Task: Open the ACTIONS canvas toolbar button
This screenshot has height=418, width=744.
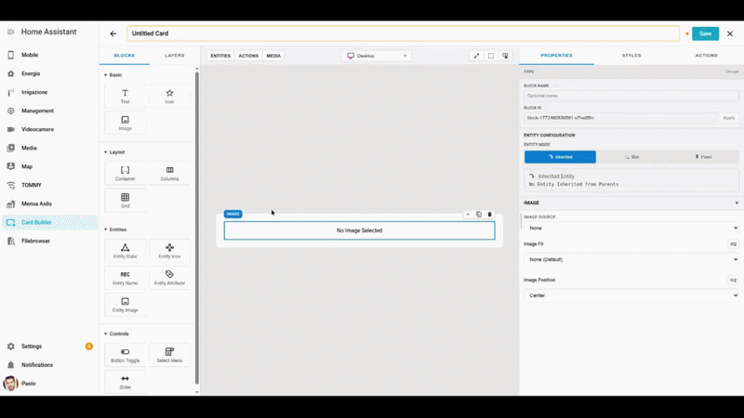Action: (248, 56)
